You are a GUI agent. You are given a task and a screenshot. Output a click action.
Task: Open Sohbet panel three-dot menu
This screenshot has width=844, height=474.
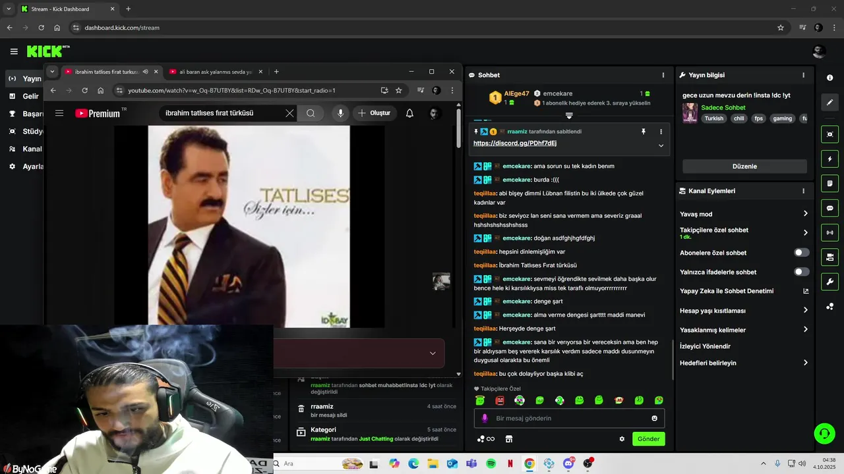point(663,75)
